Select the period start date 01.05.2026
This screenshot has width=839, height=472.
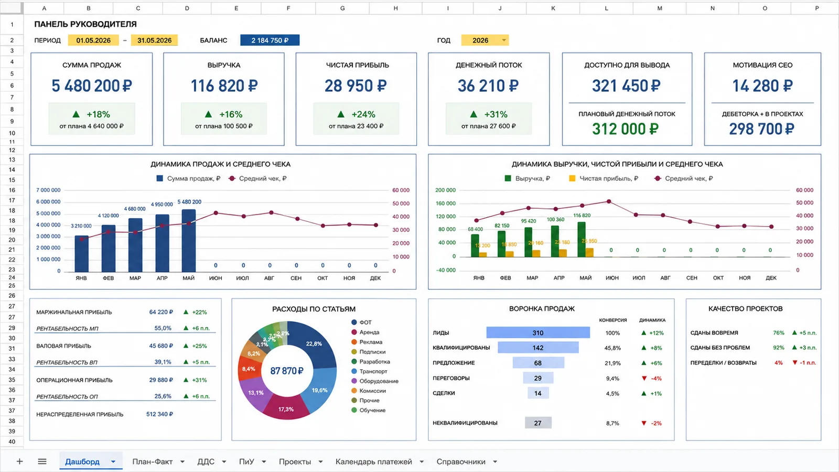click(x=93, y=40)
